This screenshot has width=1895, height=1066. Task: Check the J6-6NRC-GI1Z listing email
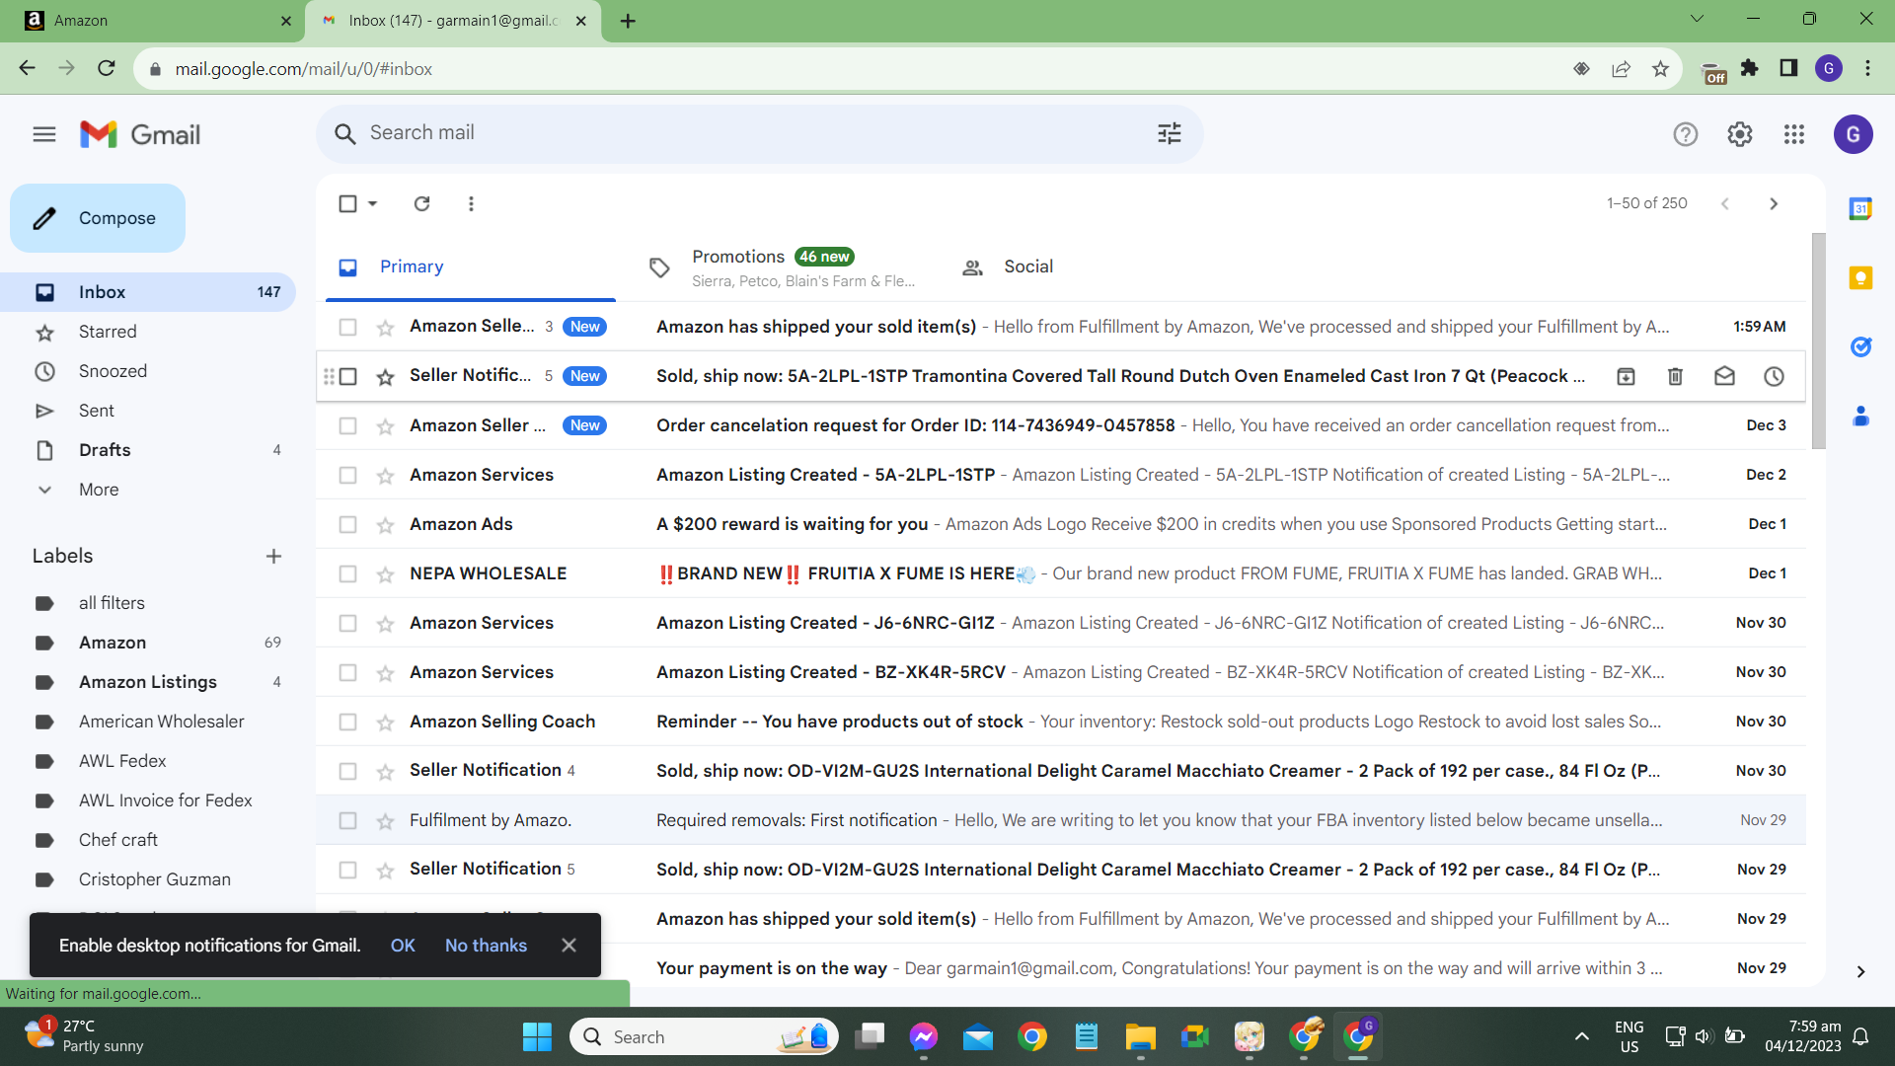click(347, 623)
